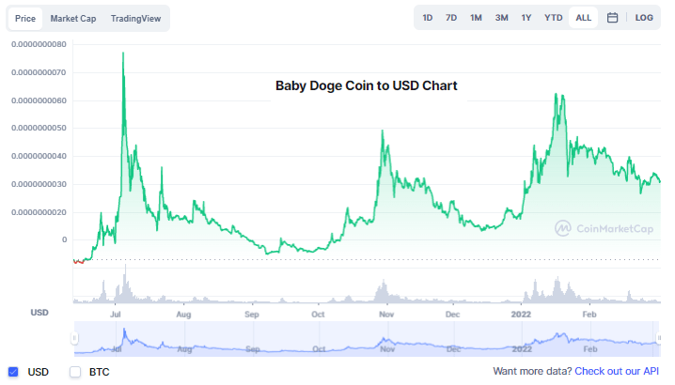Image resolution: width=675 pixels, height=385 pixels.
Task: Pick the YTD range button
Action: click(554, 18)
